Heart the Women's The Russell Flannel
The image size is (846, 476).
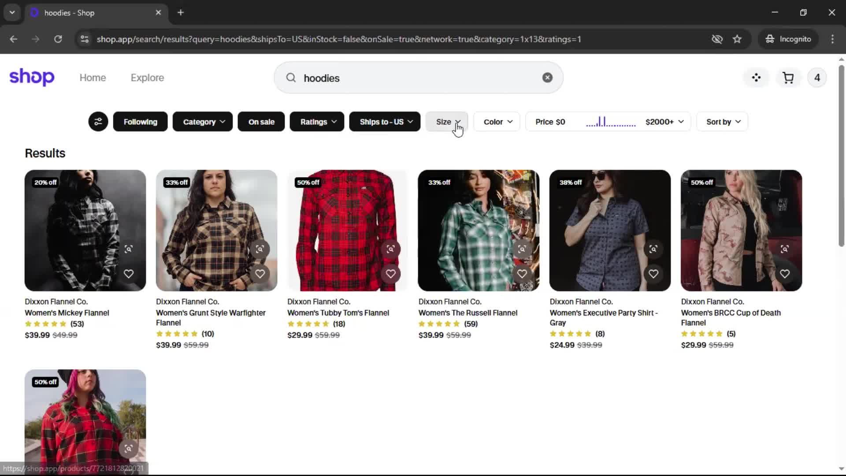point(522,274)
